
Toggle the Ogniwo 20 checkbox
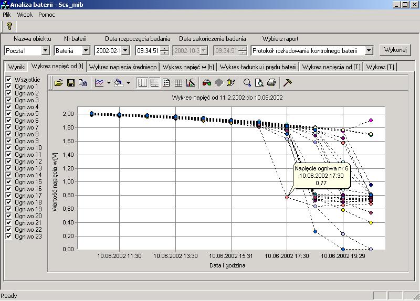(8, 216)
